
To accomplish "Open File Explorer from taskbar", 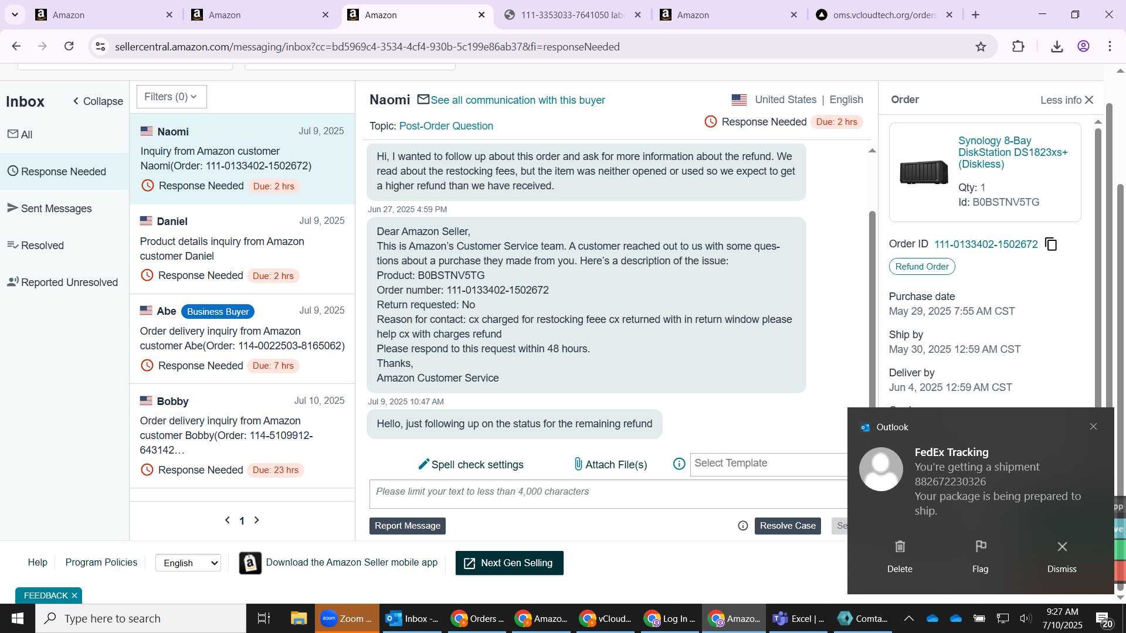I will point(299,618).
